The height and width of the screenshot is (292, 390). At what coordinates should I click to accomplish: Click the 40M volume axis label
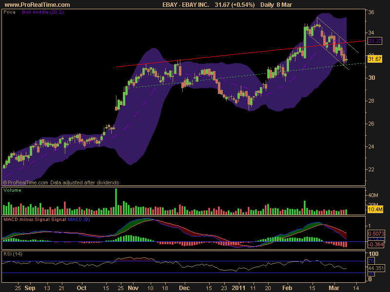click(373, 195)
